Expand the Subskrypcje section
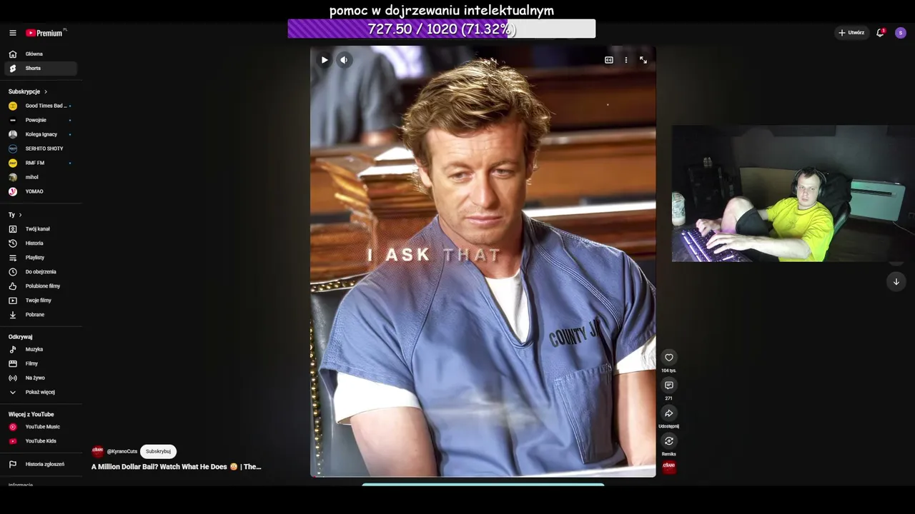This screenshot has width=915, height=514. (x=28, y=91)
